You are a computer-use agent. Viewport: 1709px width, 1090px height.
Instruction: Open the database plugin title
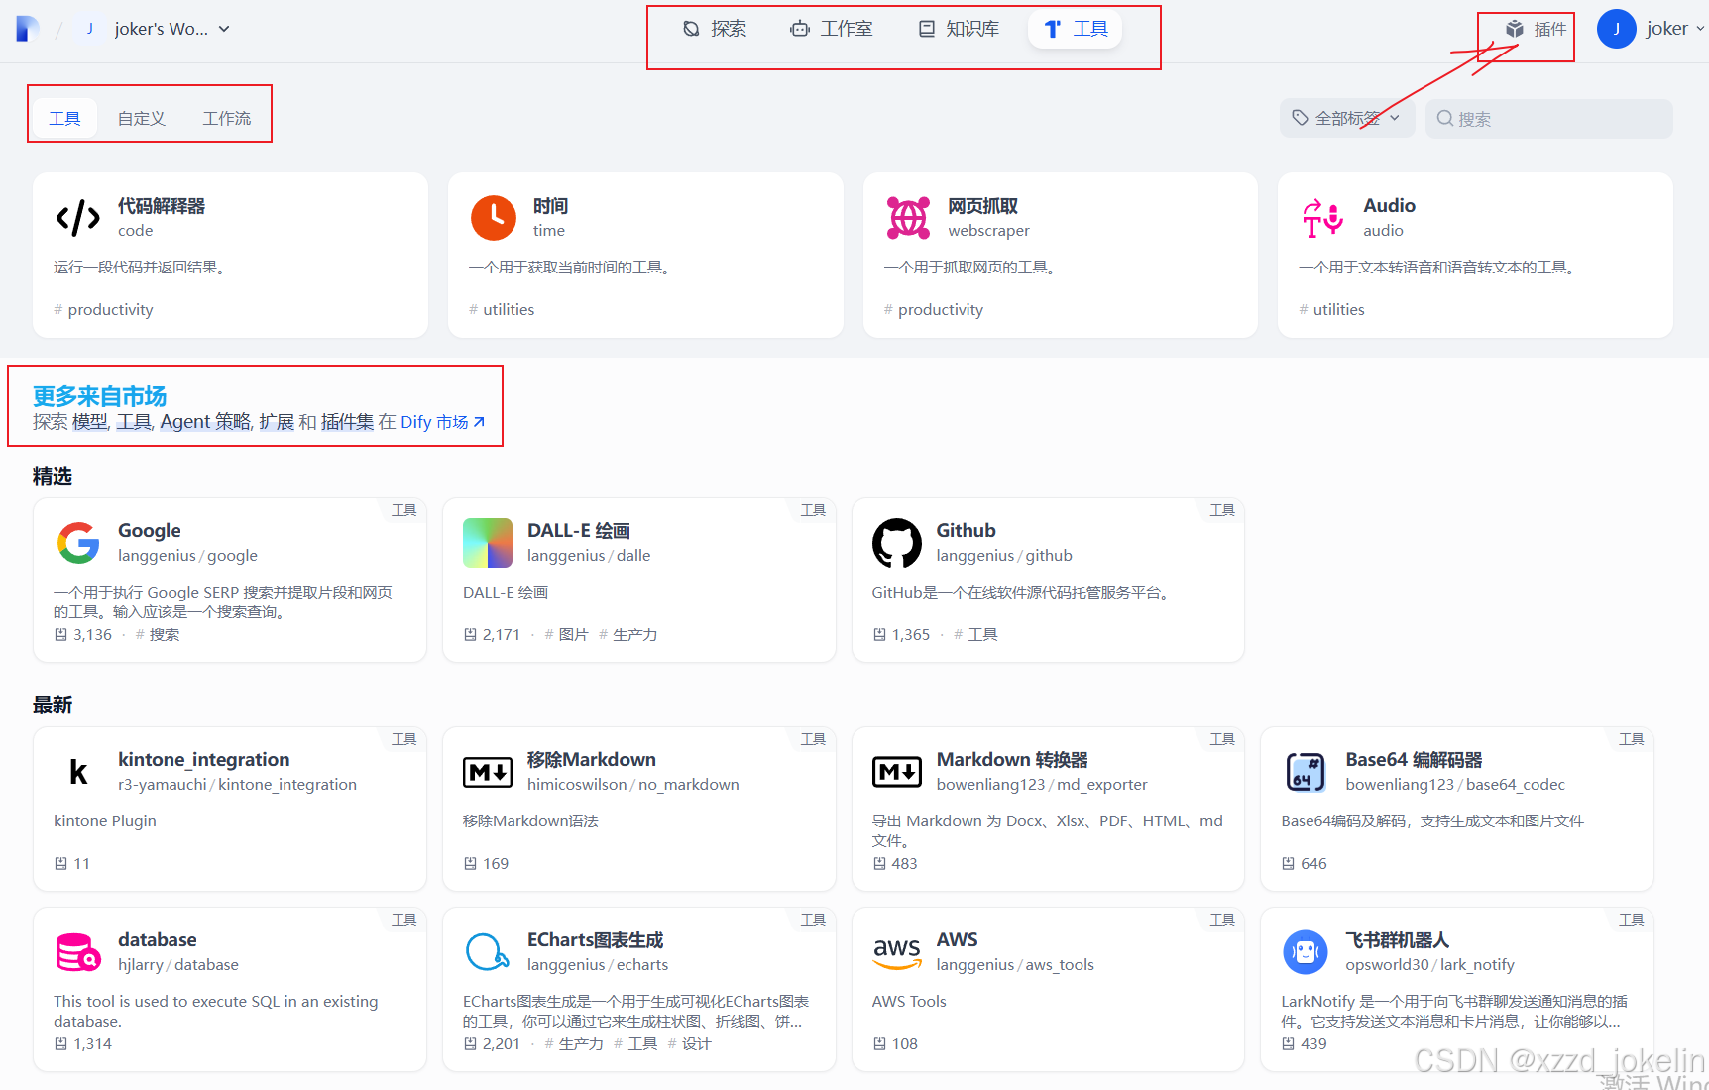point(157,939)
